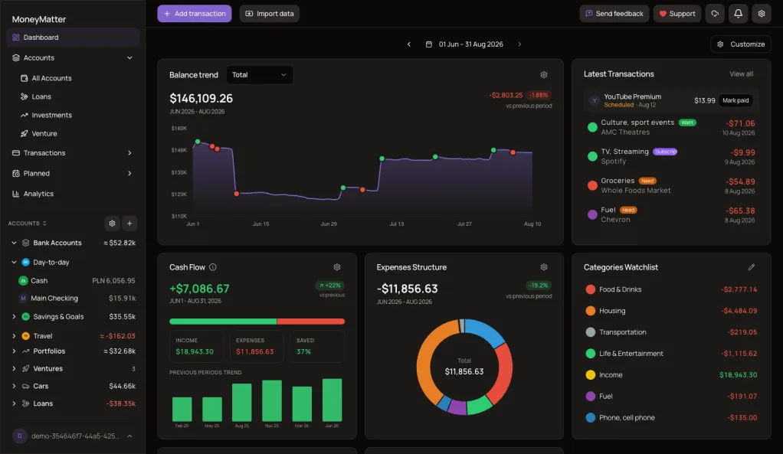783x454 pixels.
Task: Open the Balance trend Total dropdown
Action: coord(260,75)
